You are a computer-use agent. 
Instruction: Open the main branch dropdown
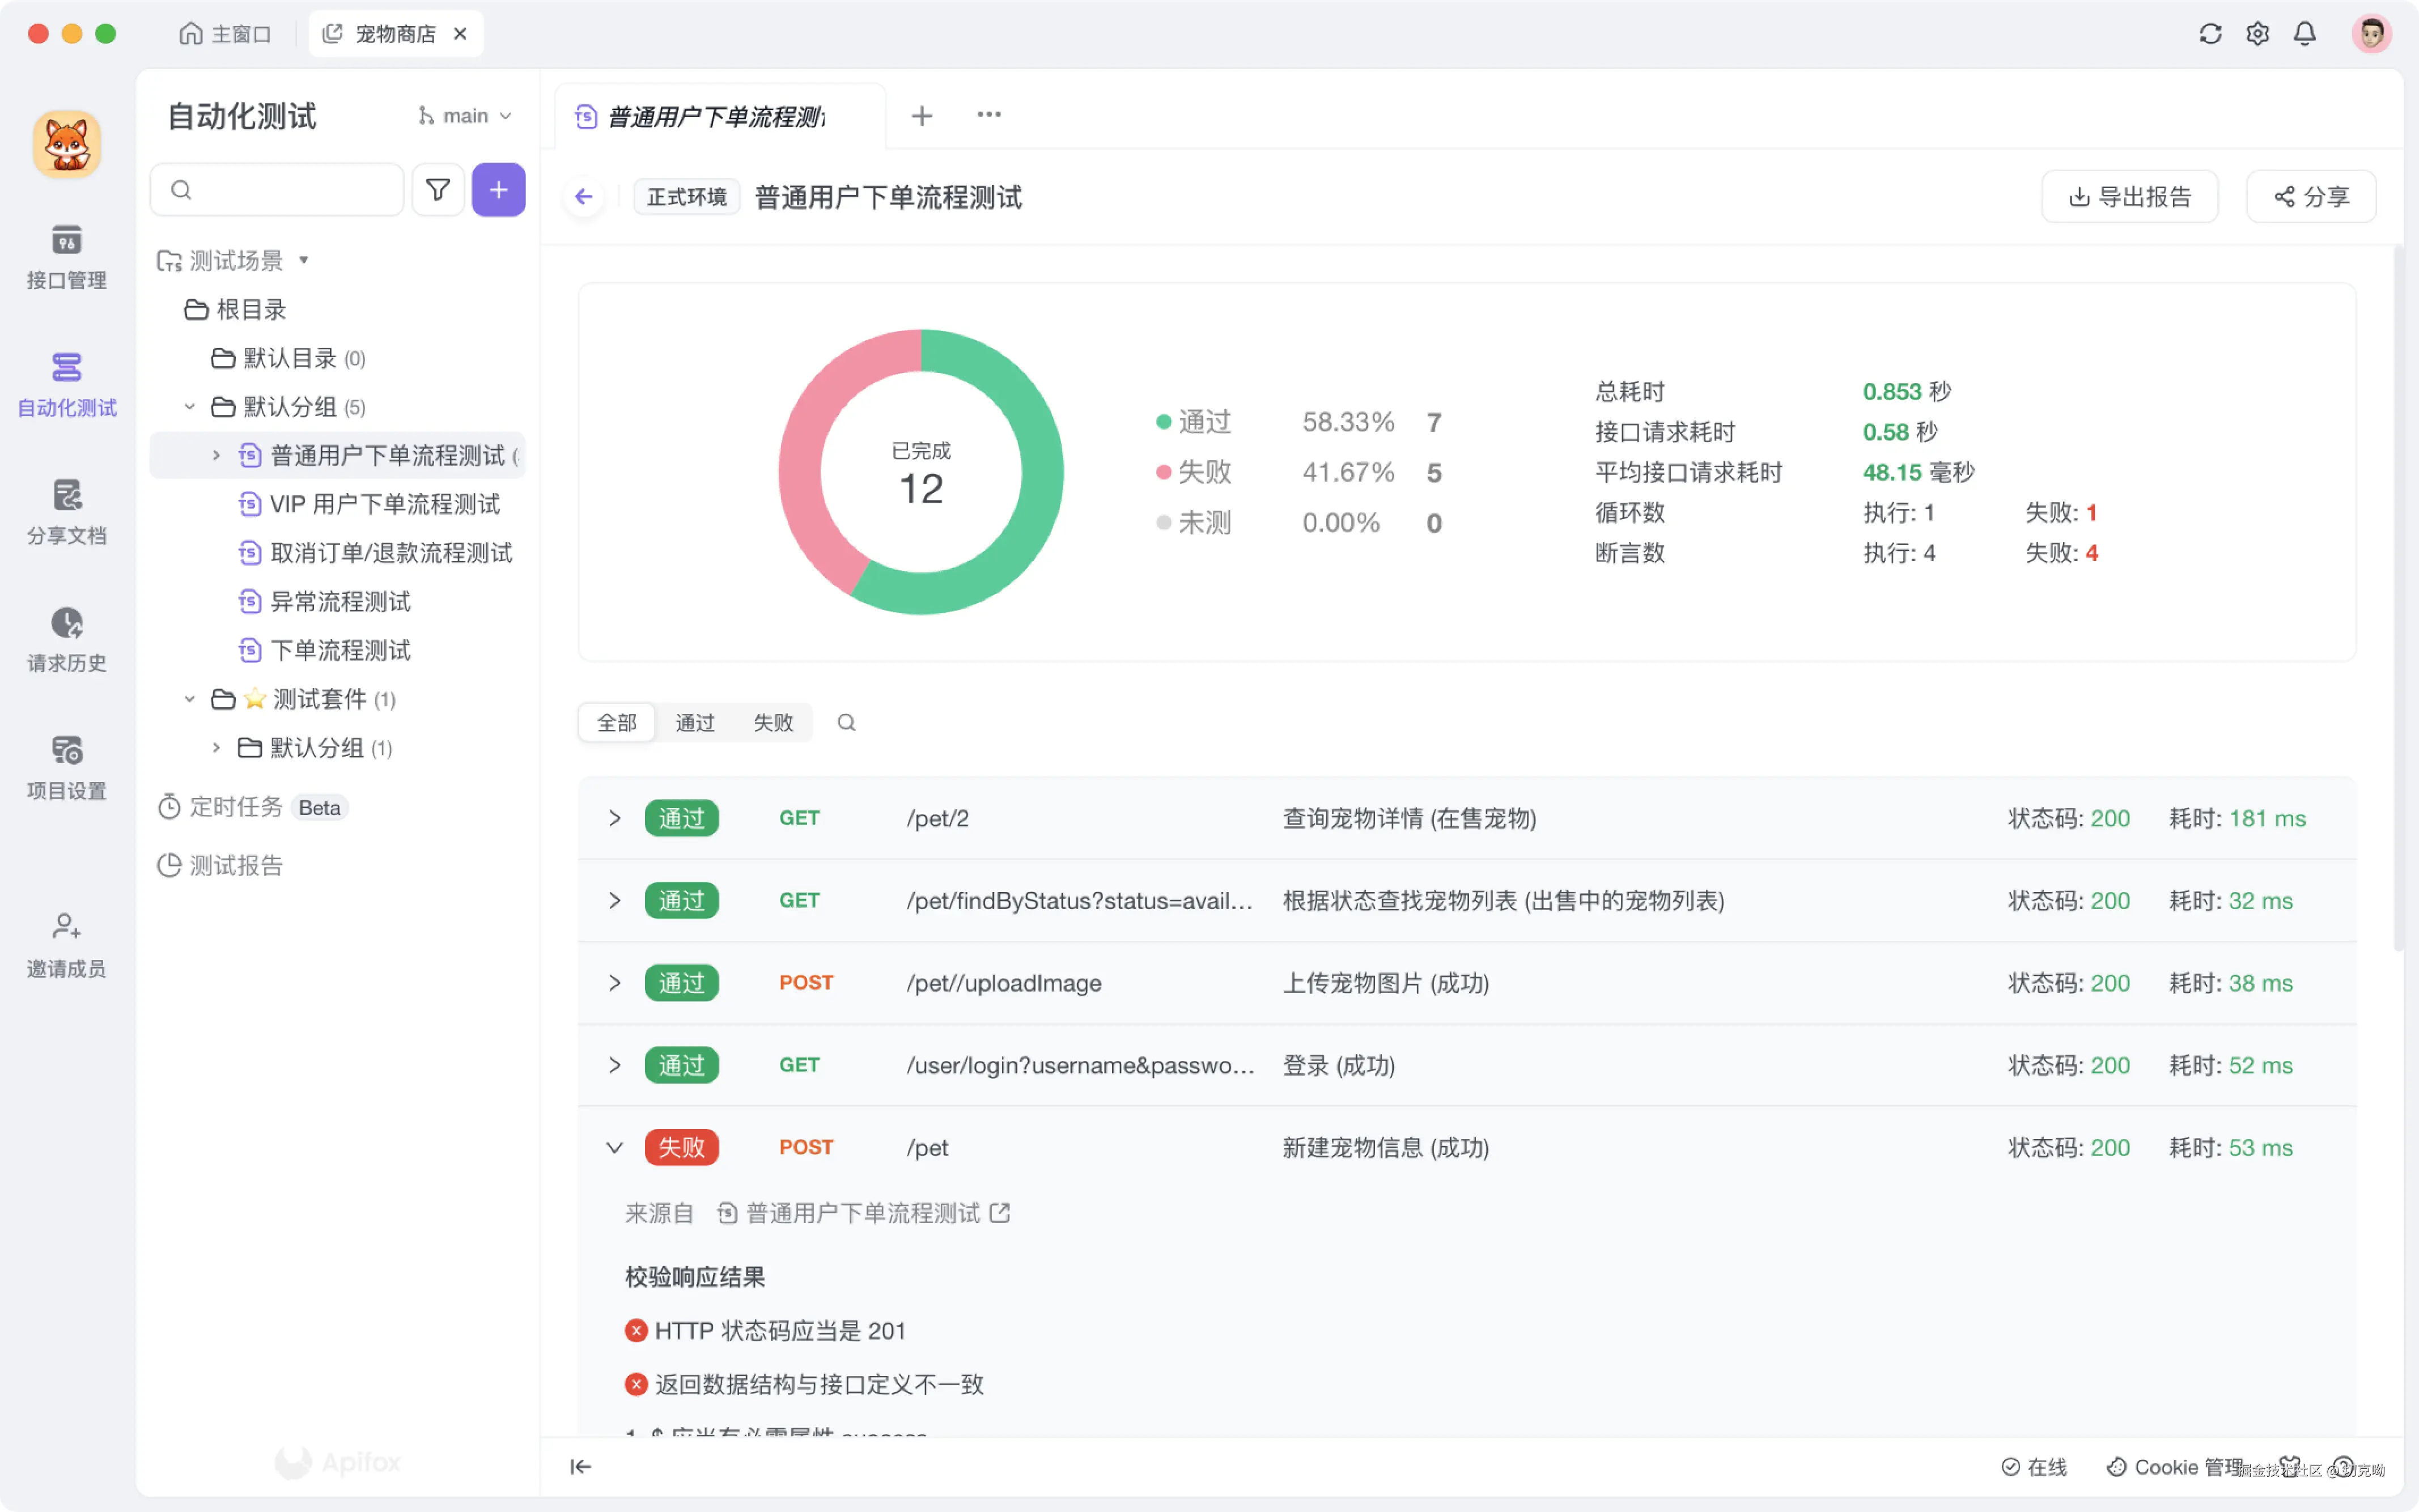click(x=465, y=116)
